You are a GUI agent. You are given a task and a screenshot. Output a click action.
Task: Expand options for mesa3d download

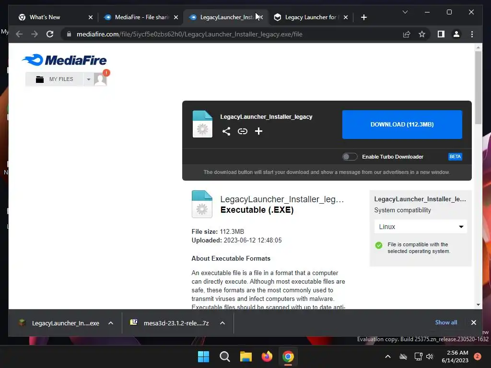click(222, 323)
